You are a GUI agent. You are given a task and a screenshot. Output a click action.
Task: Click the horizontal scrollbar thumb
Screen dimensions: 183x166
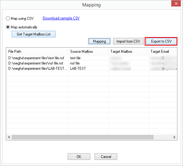[x=83, y=137]
